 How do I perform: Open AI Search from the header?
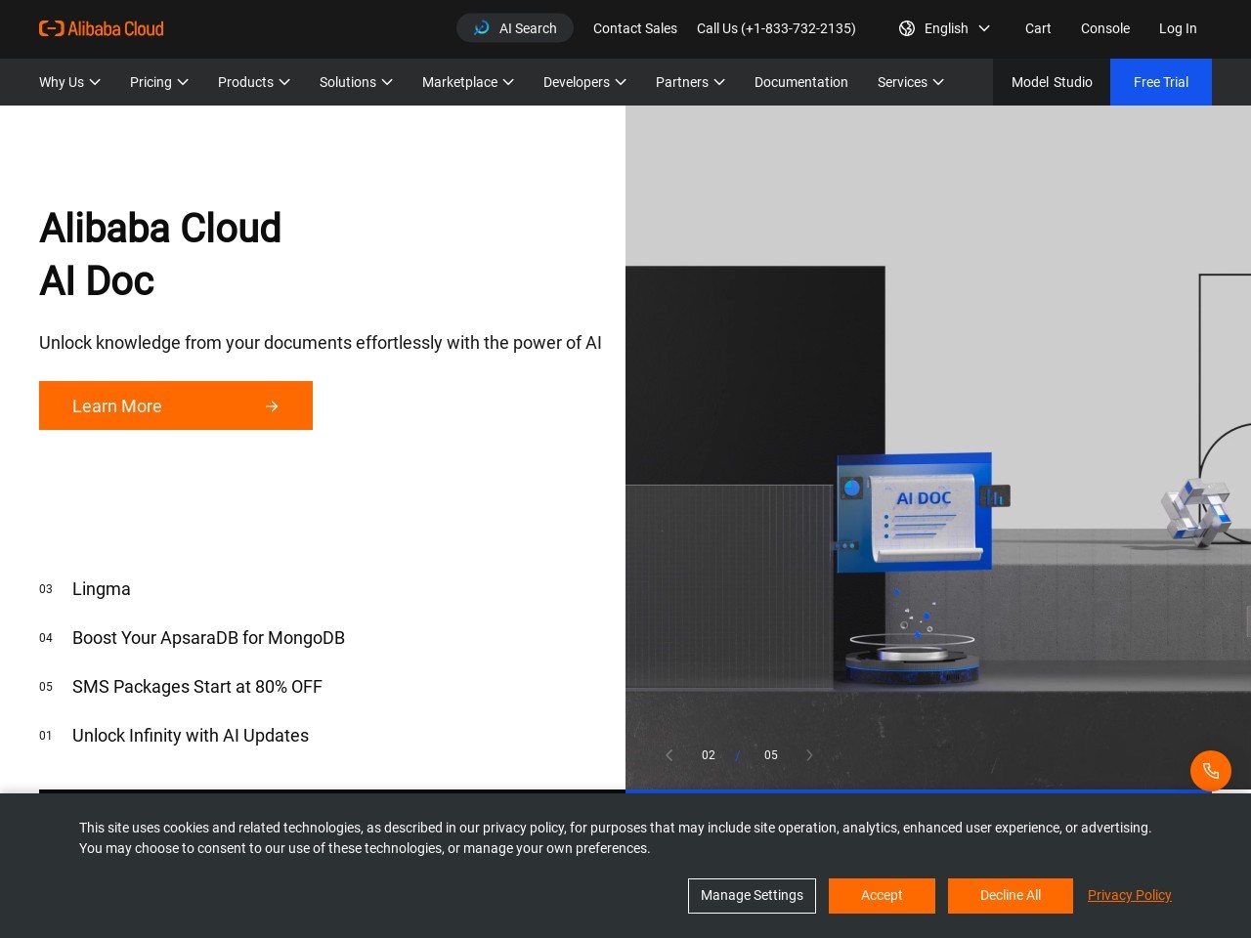click(x=515, y=28)
